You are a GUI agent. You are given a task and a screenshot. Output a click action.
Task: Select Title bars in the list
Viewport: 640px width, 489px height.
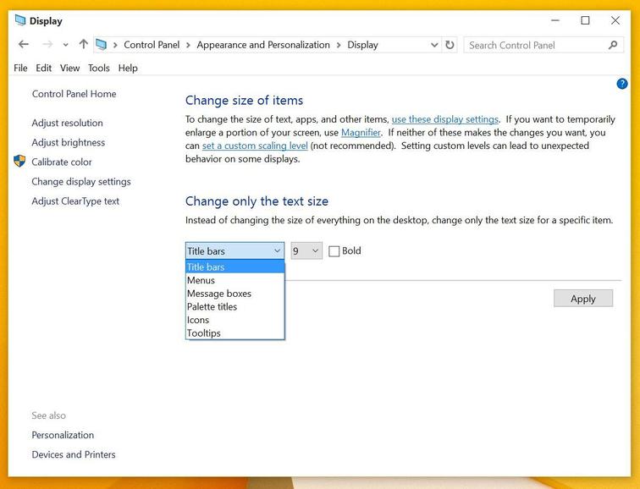point(234,266)
